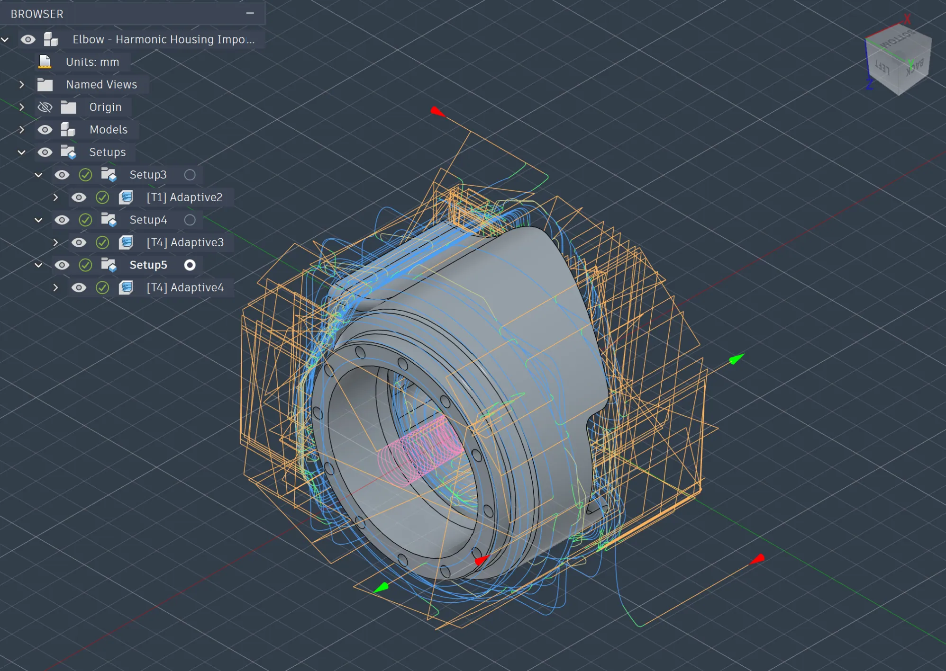The height and width of the screenshot is (671, 946).
Task: Click Setup3 green valid status checkmark
Action: (x=85, y=175)
